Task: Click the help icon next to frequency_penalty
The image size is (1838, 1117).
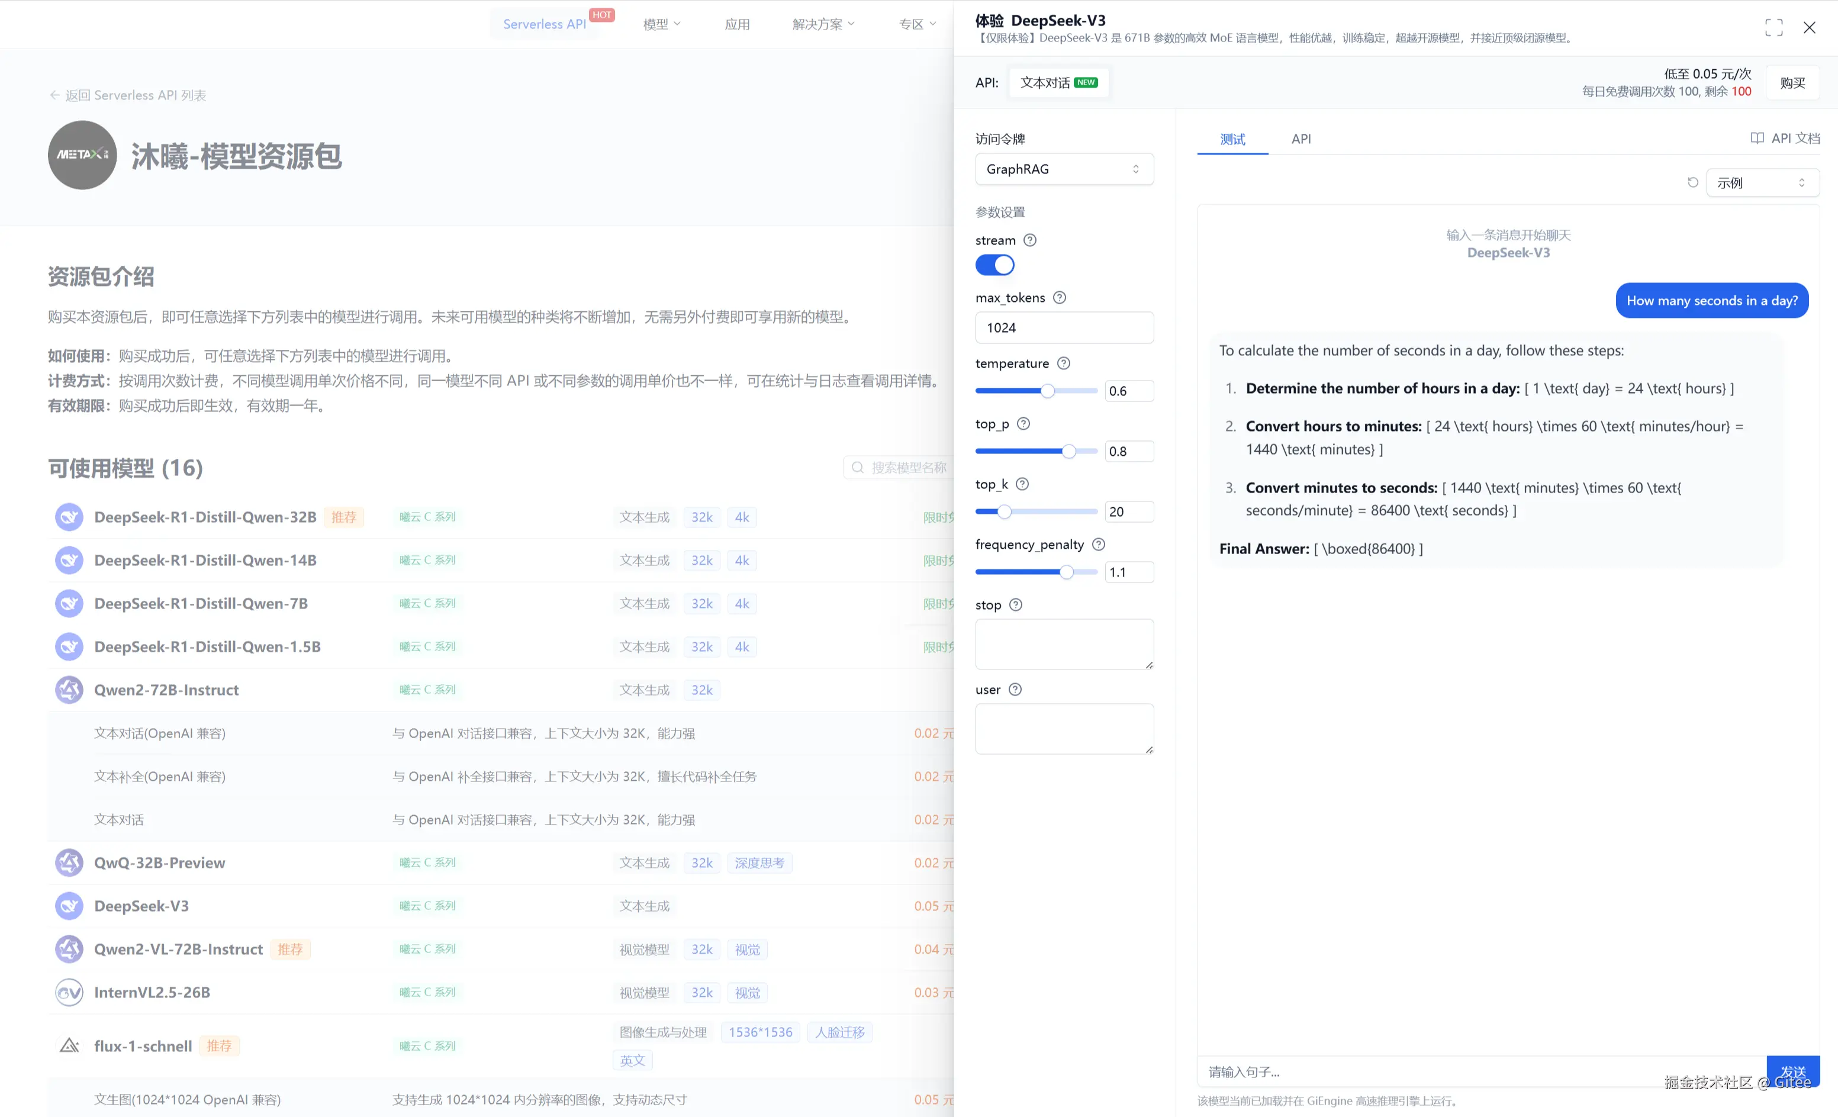Action: pos(1098,545)
